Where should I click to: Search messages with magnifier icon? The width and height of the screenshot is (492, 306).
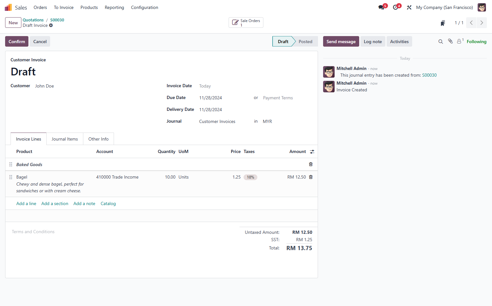[x=441, y=42]
